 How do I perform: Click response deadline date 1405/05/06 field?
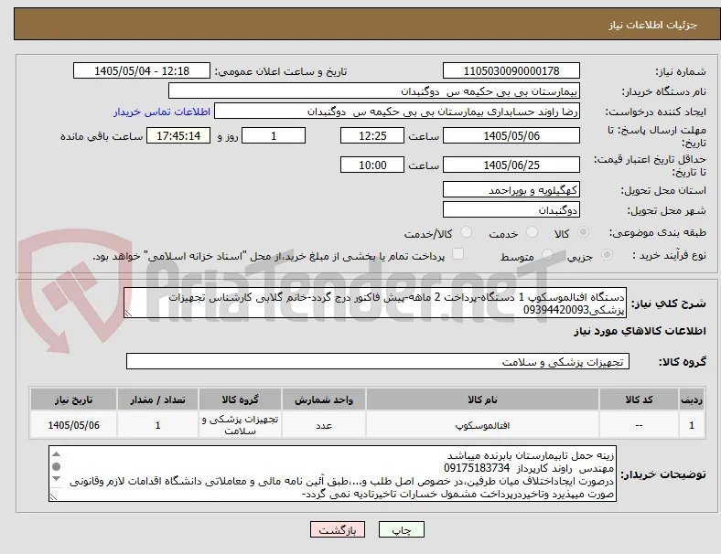(511, 136)
